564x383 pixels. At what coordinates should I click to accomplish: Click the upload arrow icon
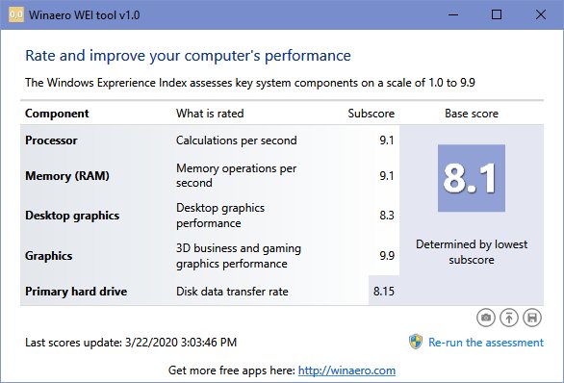click(509, 318)
